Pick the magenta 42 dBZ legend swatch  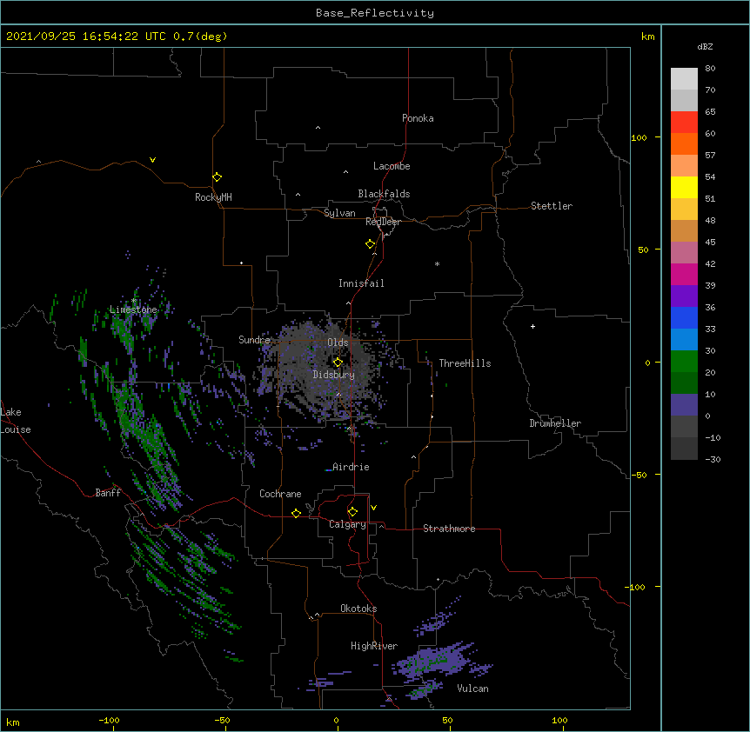click(684, 274)
